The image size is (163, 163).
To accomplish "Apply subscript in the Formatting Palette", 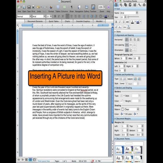I will tap(120, 27).
